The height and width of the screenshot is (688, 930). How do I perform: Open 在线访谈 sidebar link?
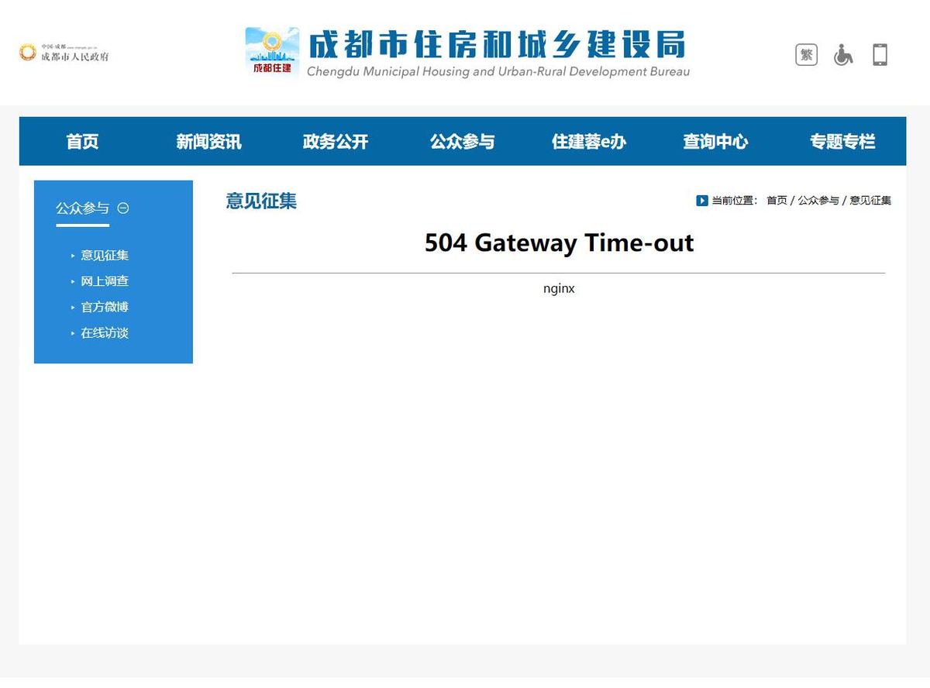pyautogui.click(x=105, y=333)
